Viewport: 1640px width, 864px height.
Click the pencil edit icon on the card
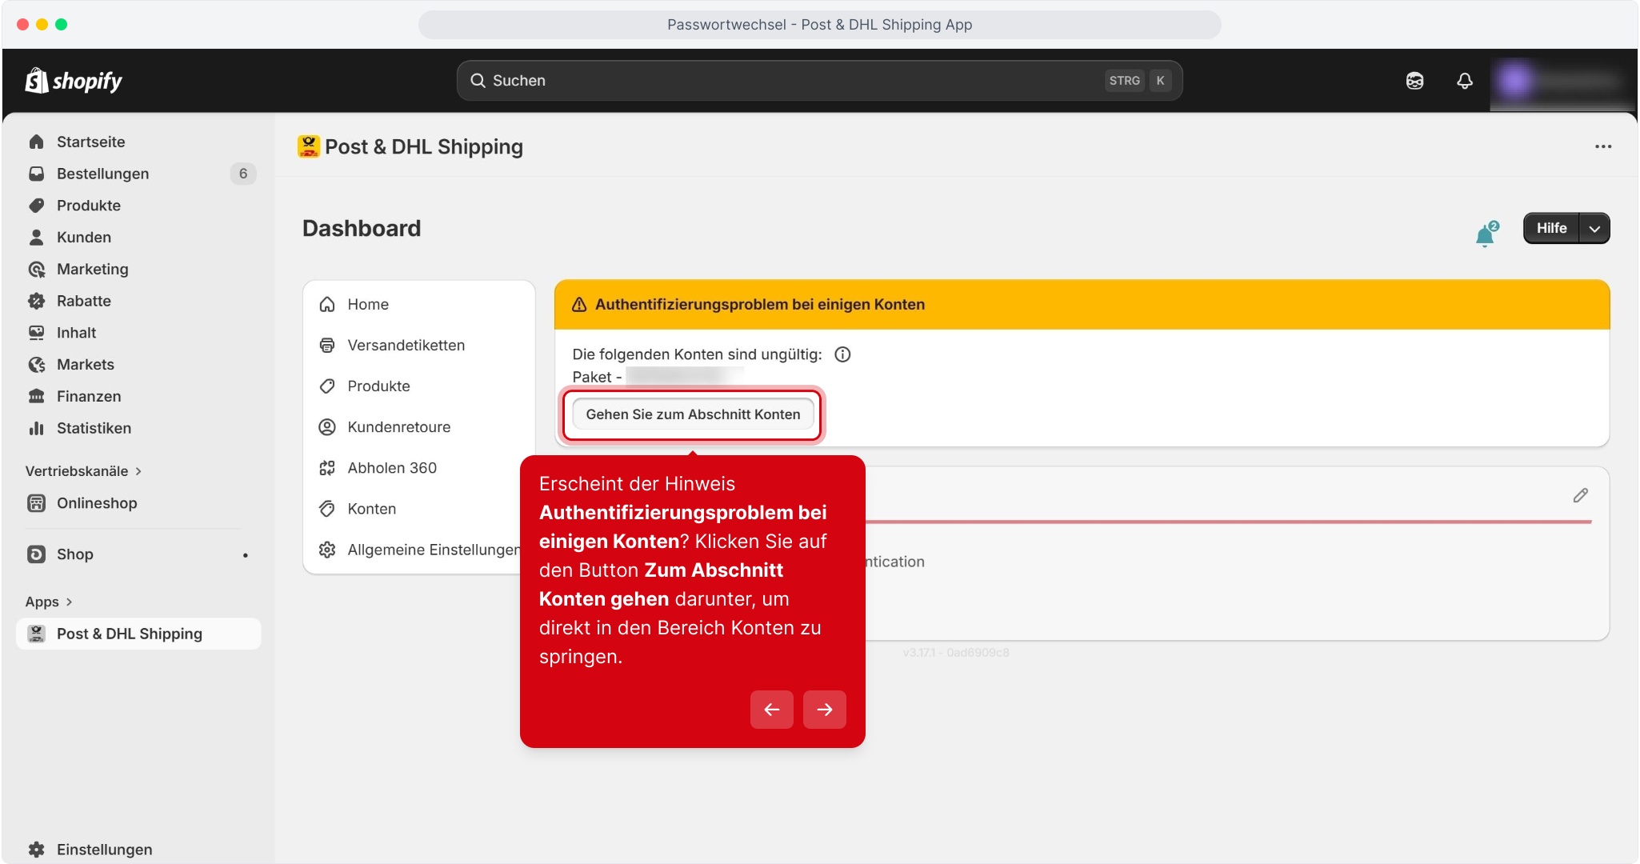click(x=1580, y=495)
